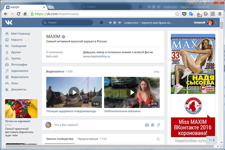
Task: Click Google Translate extension icon
Action: 191,14
